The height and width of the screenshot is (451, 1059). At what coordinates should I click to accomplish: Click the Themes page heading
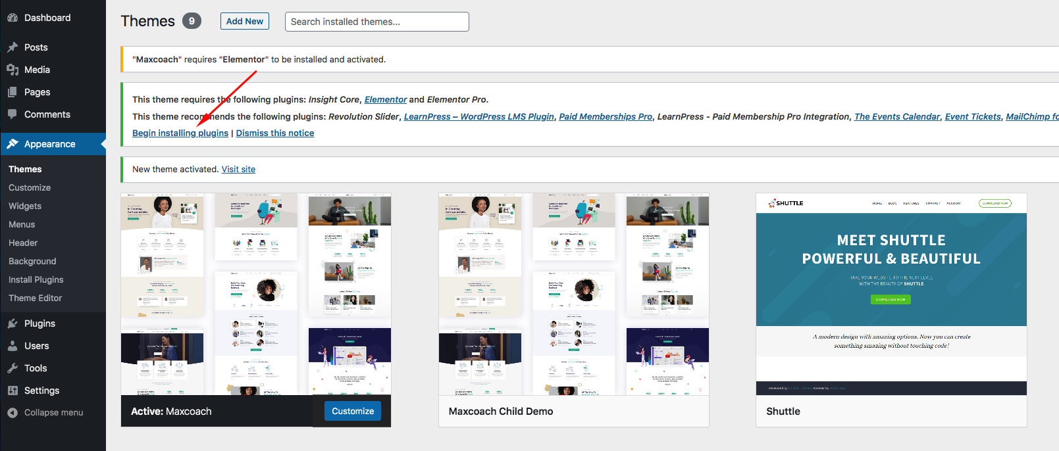click(148, 21)
